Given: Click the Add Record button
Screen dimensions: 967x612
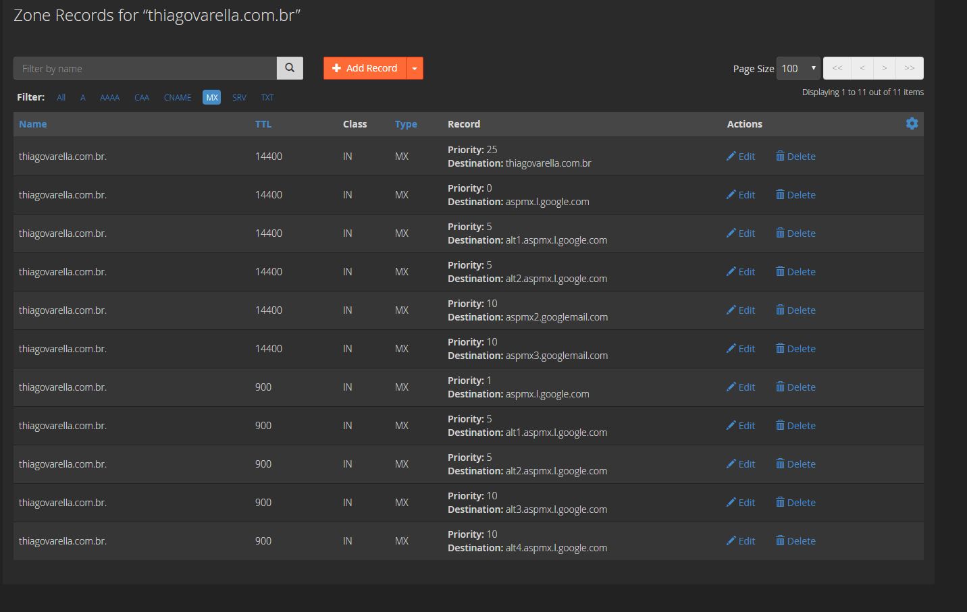Looking at the screenshot, I should click(365, 68).
